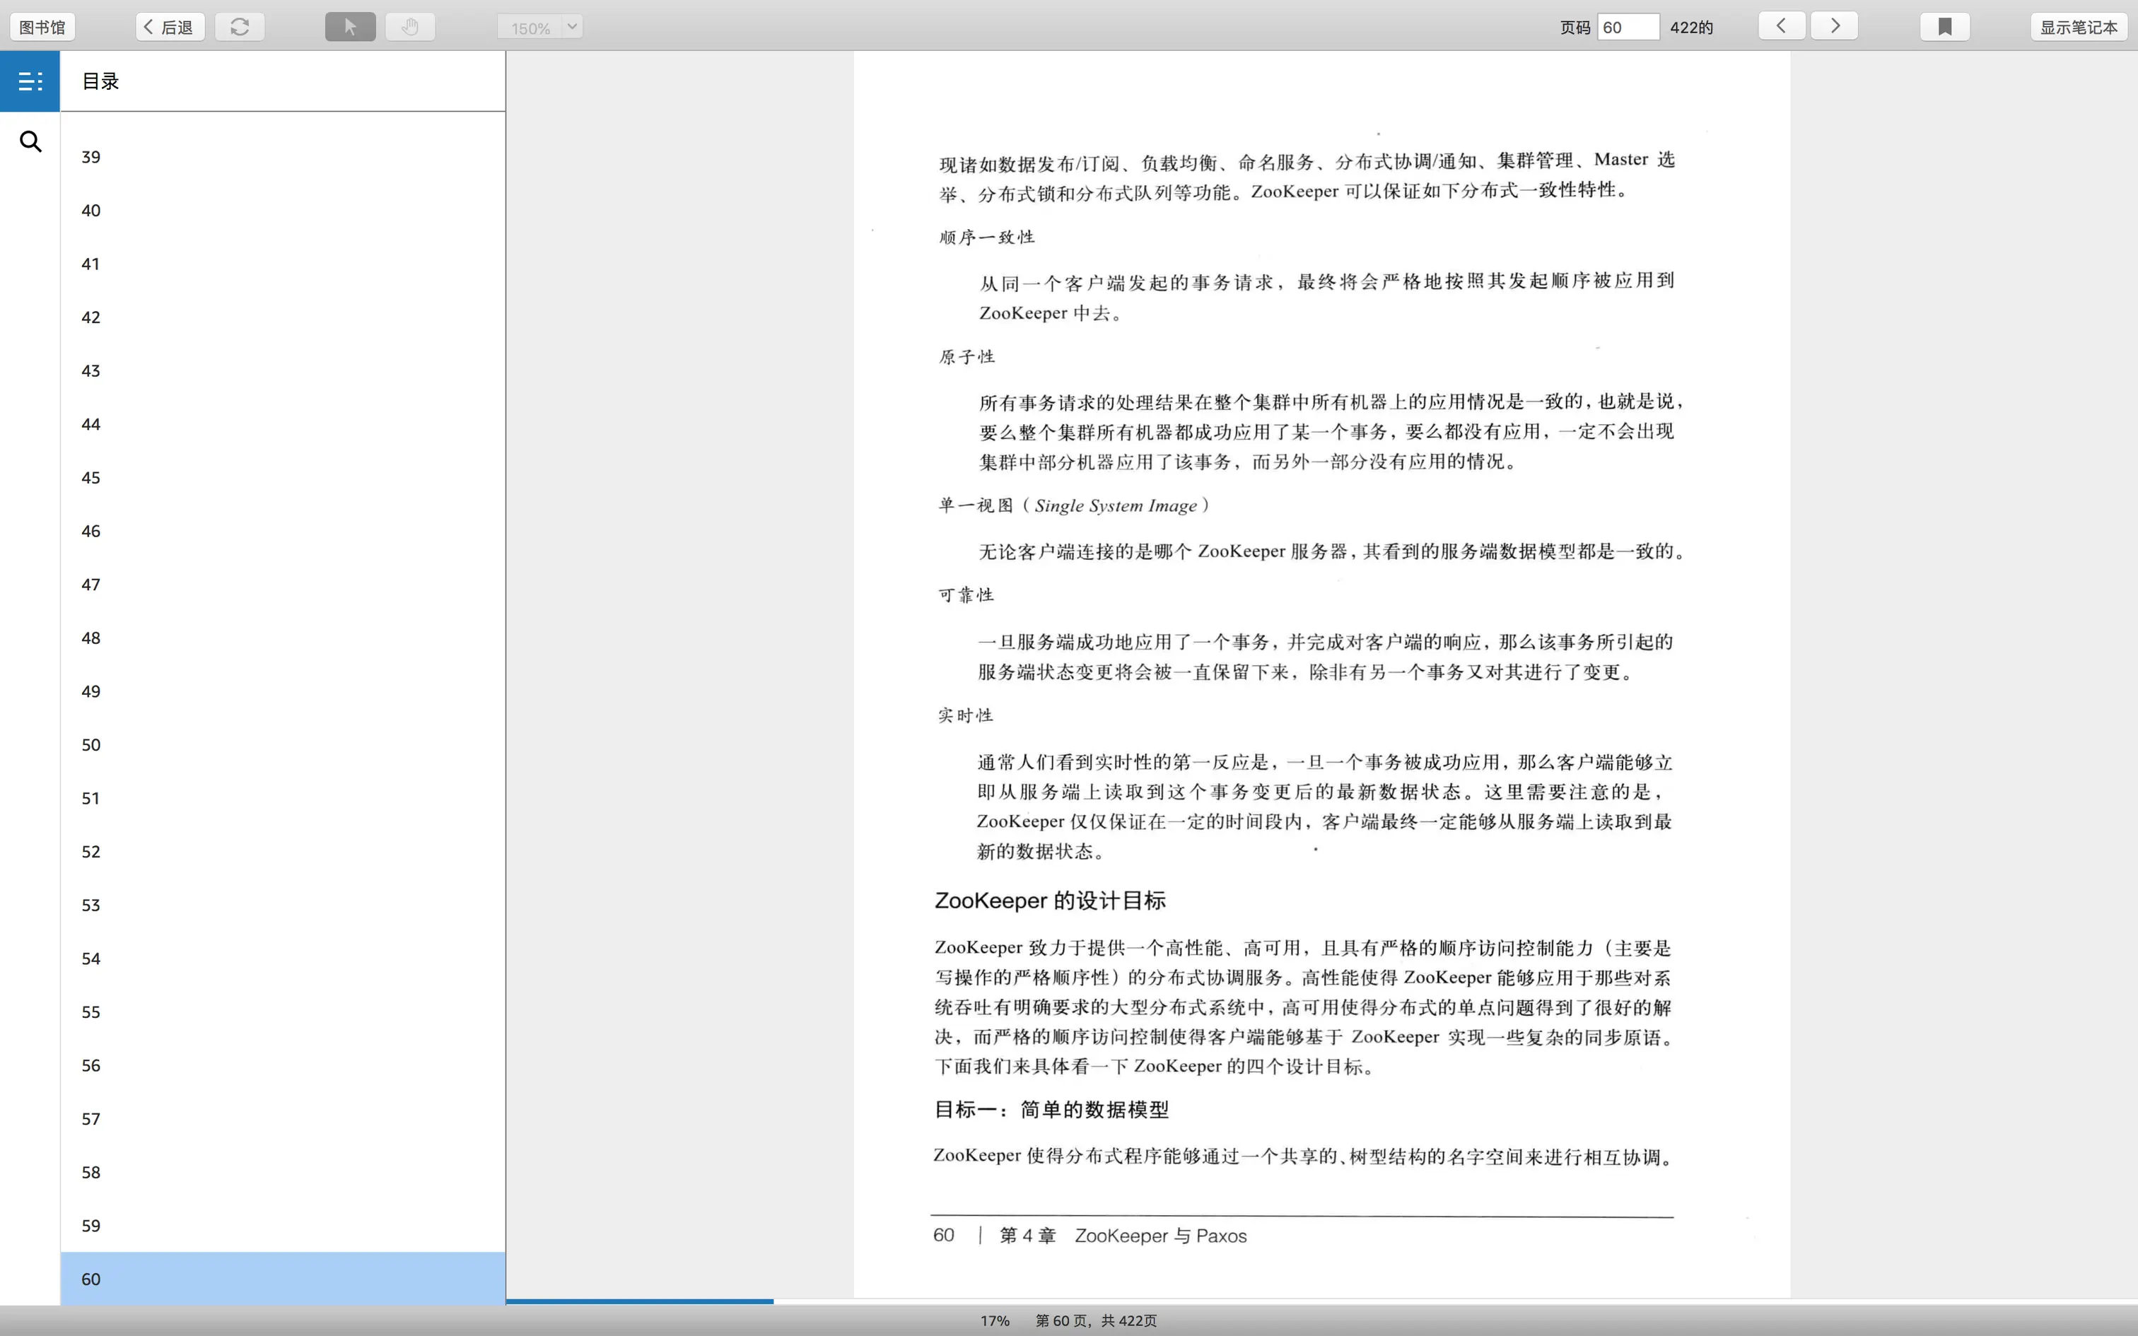Toggle 显示笔记本 notebook panel
The height and width of the screenshot is (1336, 2138).
pyautogui.click(x=2078, y=27)
